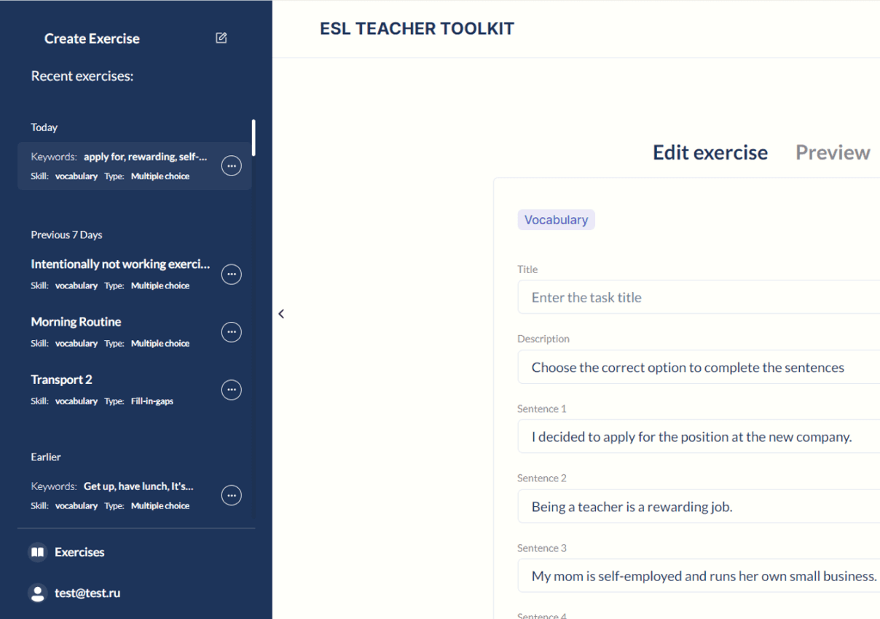Click the Description text field
This screenshot has height=619, width=880.
699,368
